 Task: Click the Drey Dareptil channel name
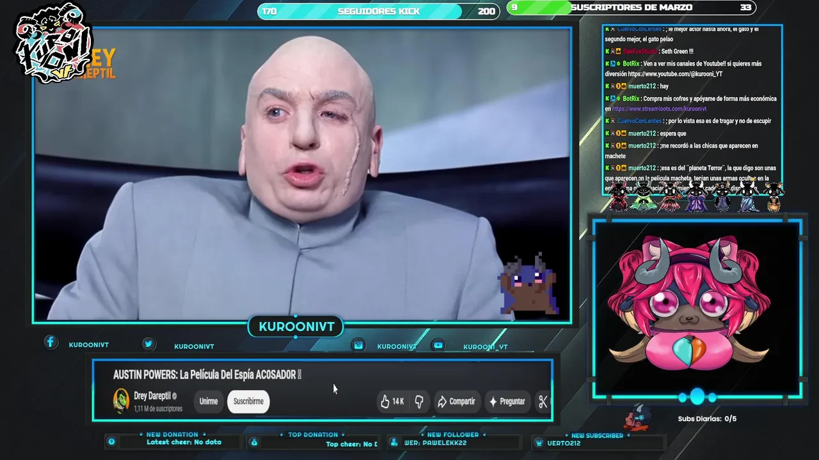tap(152, 396)
